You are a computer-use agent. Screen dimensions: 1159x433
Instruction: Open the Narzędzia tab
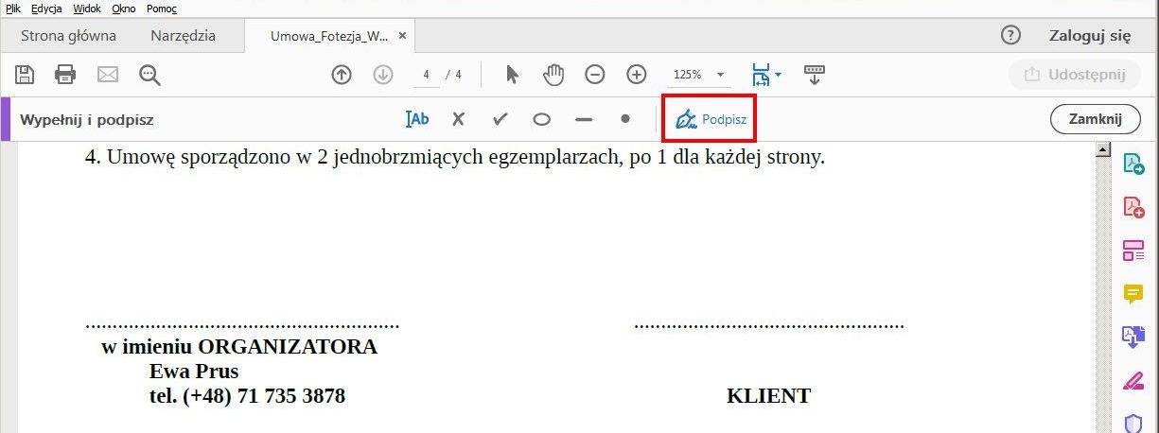click(183, 36)
